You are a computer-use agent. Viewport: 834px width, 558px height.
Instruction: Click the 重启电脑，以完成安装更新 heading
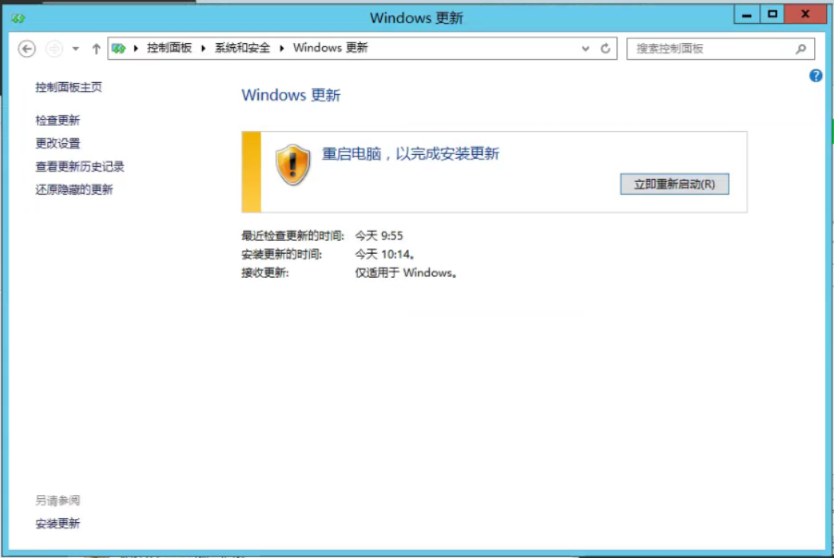pos(410,154)
